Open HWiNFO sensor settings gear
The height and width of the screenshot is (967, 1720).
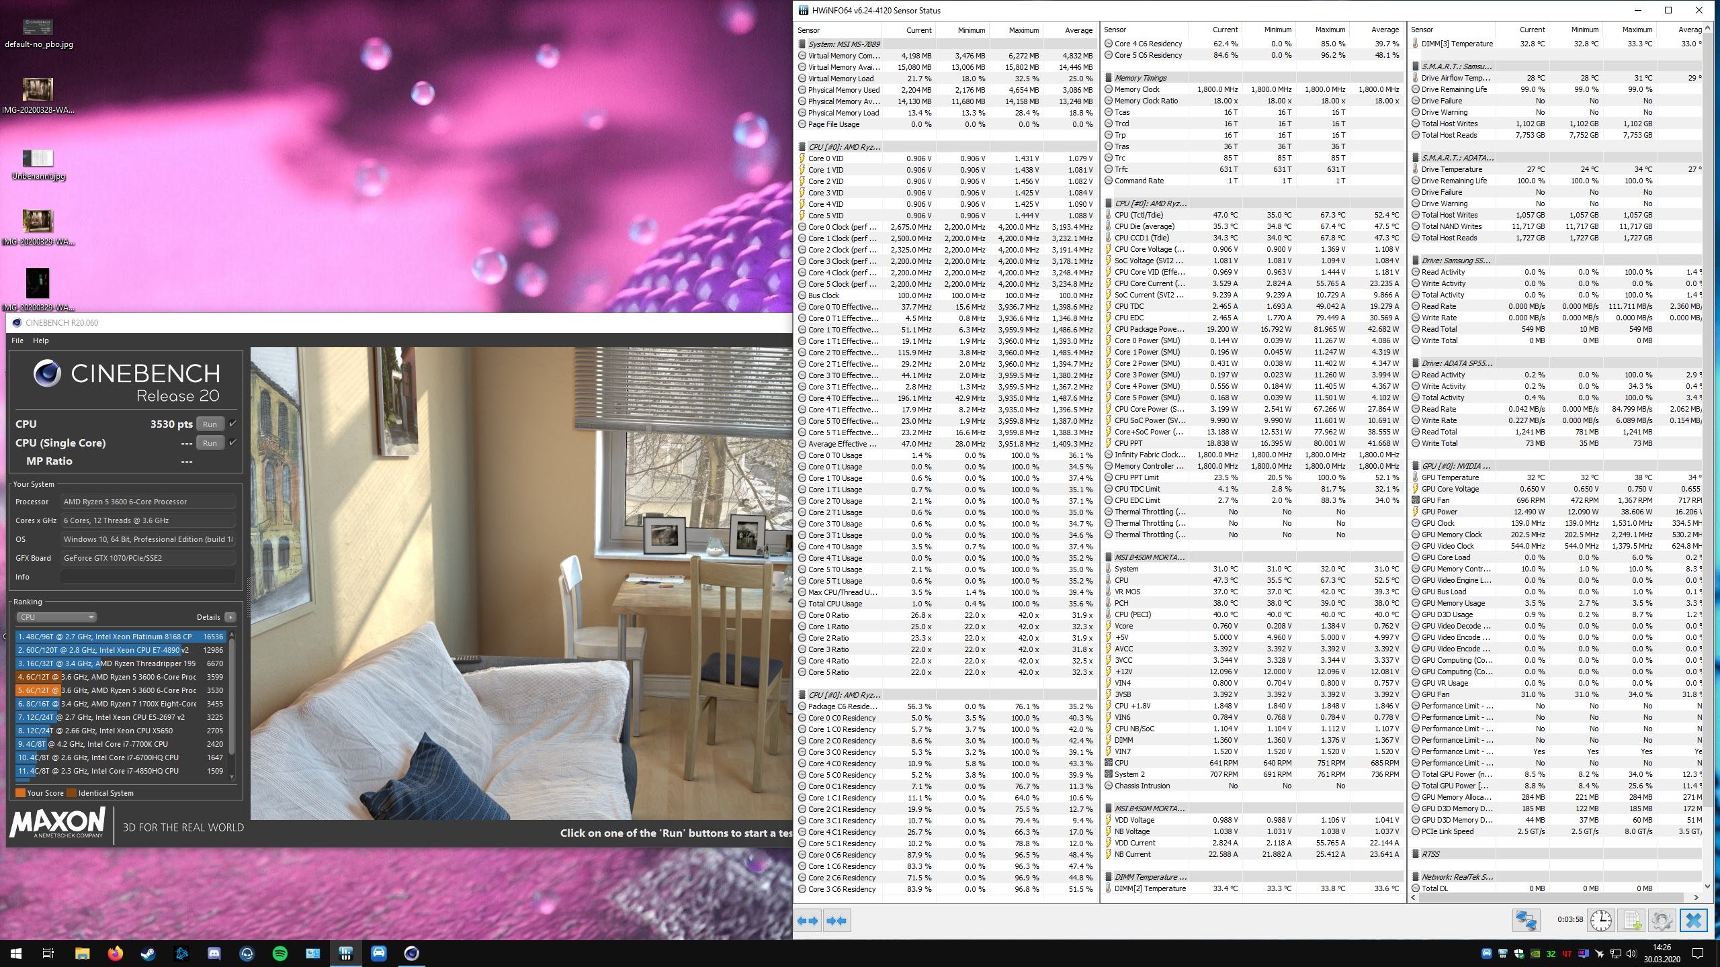coord(1662,920)
